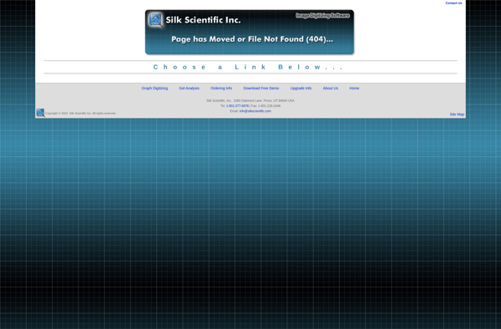The height and width of the screenshot is (329, 501).
Task: Click the Silk Scientific logo icon in banner
Action: (155, 20)
